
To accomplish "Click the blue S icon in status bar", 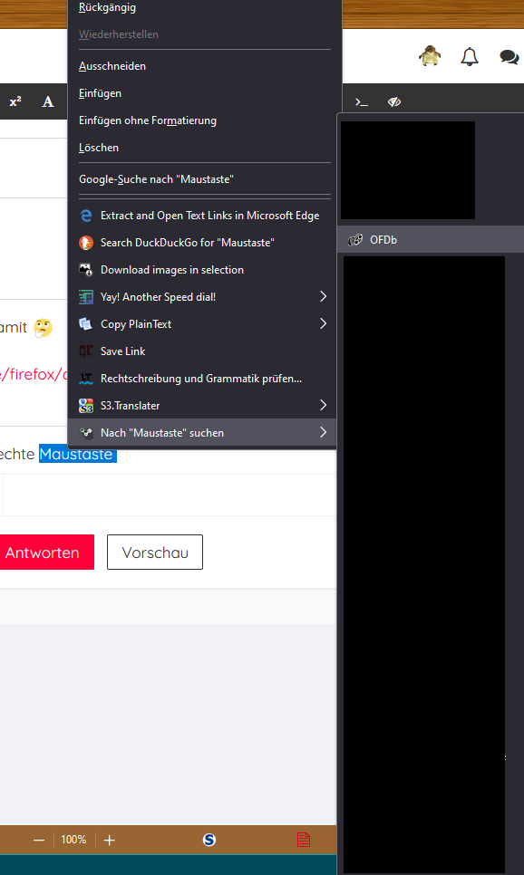I will coord(209,840).
